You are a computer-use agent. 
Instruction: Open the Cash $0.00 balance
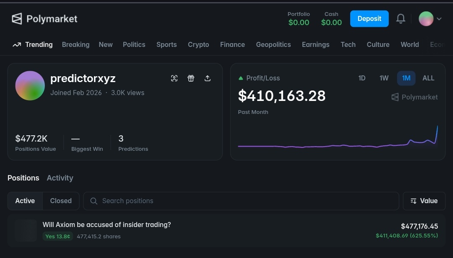331,19
